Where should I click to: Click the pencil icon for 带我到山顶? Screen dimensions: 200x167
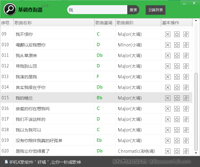[x=186, y=66]
